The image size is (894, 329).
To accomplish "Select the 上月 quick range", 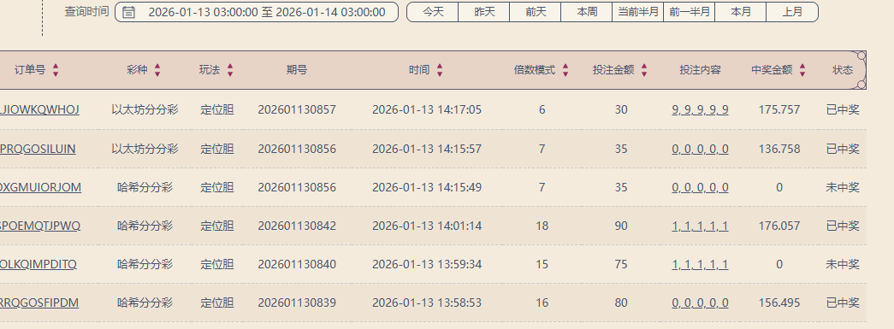I will [x=792, y=12].
